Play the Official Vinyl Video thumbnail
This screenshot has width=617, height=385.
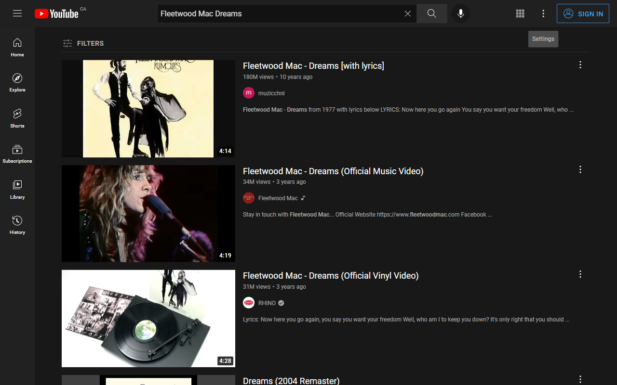(x=148, y=319)
